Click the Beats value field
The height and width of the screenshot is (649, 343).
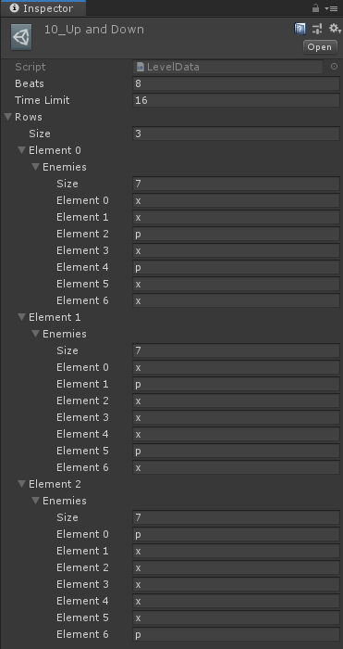point(236,83)
